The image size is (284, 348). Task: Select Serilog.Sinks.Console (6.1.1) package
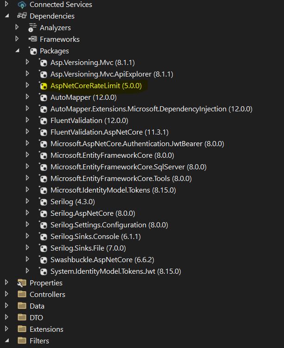coord(95,237)
